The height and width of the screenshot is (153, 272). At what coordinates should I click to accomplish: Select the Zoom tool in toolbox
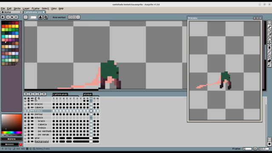(269, 40)
